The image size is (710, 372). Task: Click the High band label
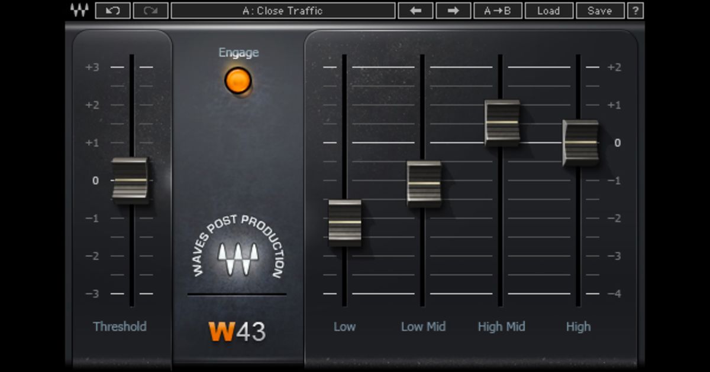coord(578,326)
